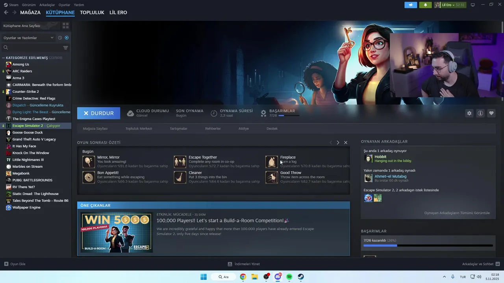Go back with the left arrow
Image resolution: width=504 pixels, height=283 pixels.
click(6, 12)
